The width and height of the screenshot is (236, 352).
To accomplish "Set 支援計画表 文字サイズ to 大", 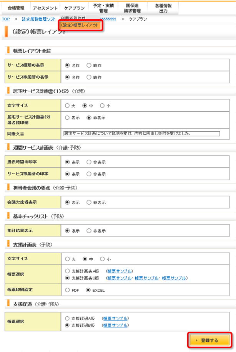I will click(67, 259).
